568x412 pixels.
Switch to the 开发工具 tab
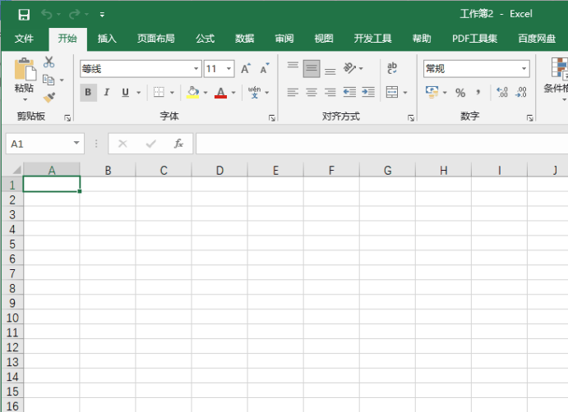372,39
